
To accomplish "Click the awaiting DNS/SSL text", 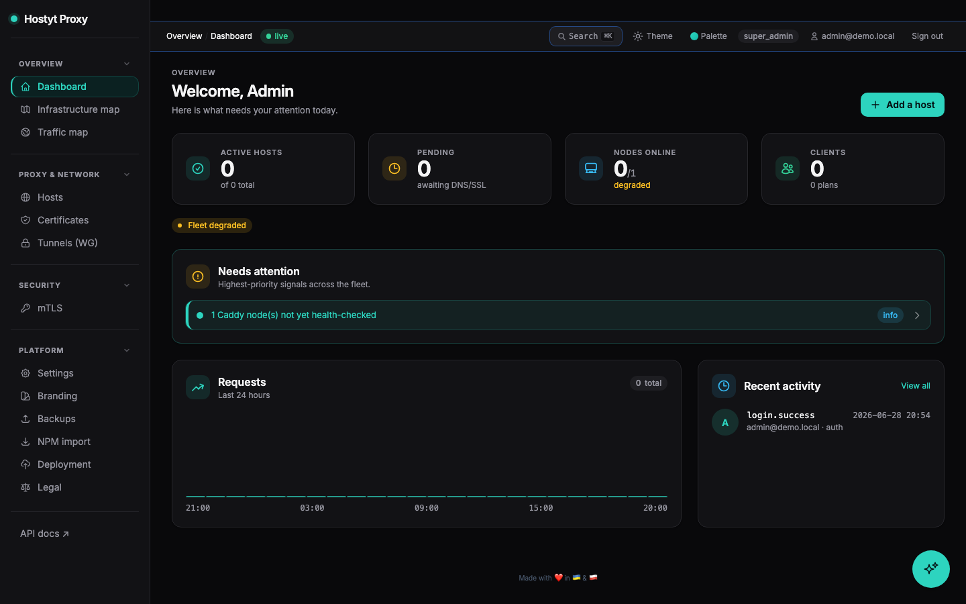I will pos(451,185).
